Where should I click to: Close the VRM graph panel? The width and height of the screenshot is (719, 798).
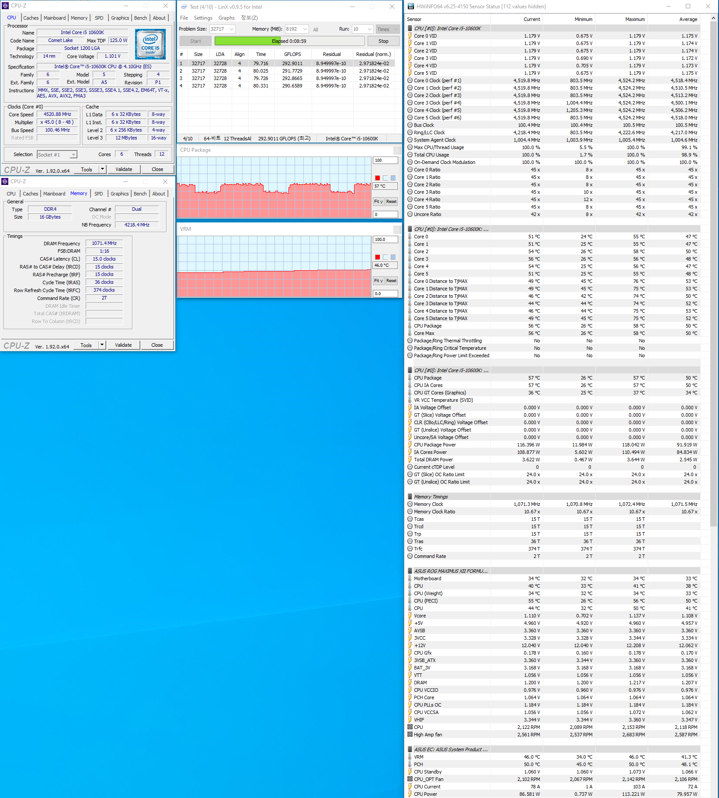[x=397, y=230]
